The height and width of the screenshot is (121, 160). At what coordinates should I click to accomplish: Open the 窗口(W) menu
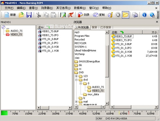(94, 8)
